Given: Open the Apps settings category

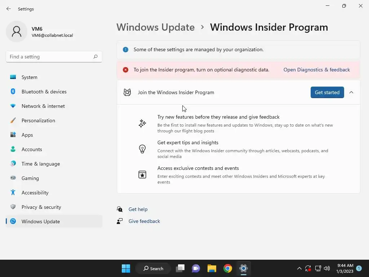Looking at the screenshot, I should pos(54,135).
